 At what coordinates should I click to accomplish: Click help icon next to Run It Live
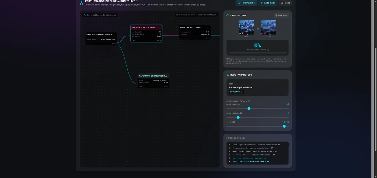click(137, 1)
